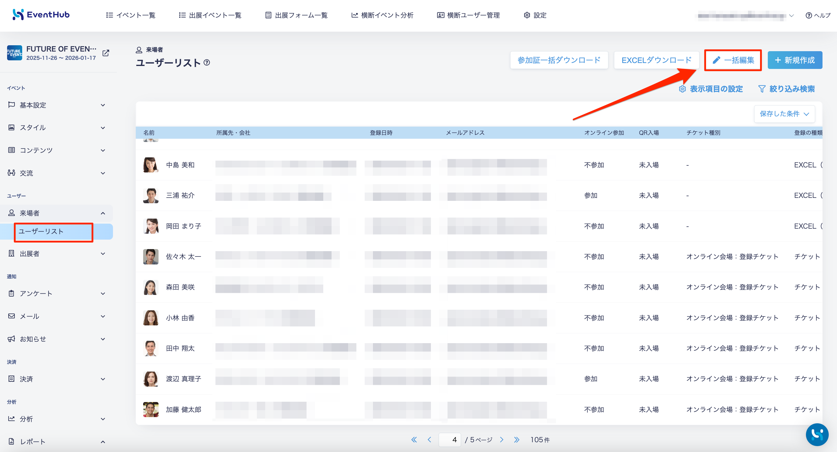Click the コンテンツ list icon
Screen dimensions: 837x452
click(11, 150)
